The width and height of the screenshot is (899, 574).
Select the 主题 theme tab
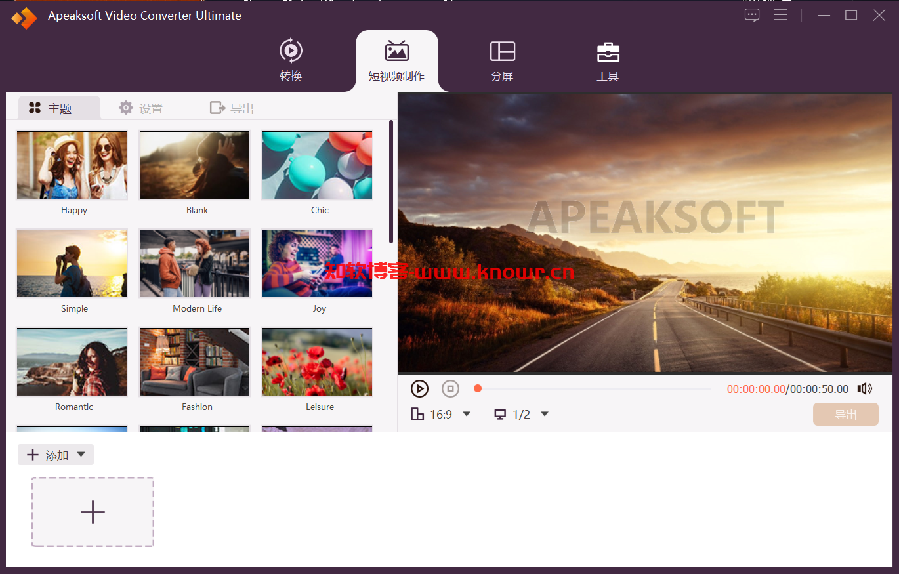[x=59, y=108]
